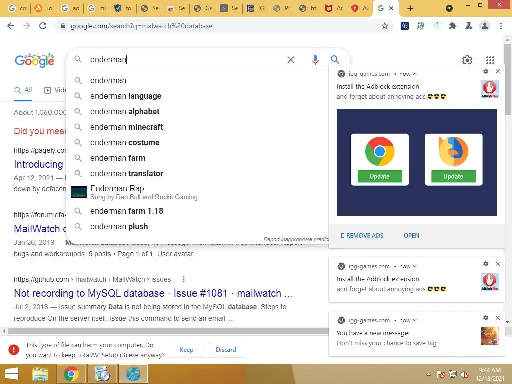Click the address bar URL

(141, 26)
